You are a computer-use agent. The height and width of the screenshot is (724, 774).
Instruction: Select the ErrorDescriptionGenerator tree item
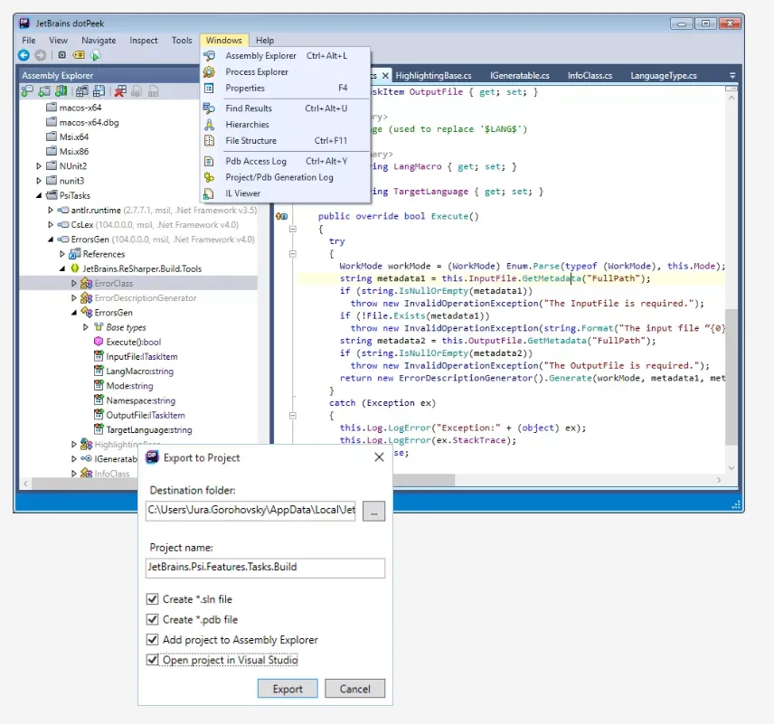[x=145, y=298]
